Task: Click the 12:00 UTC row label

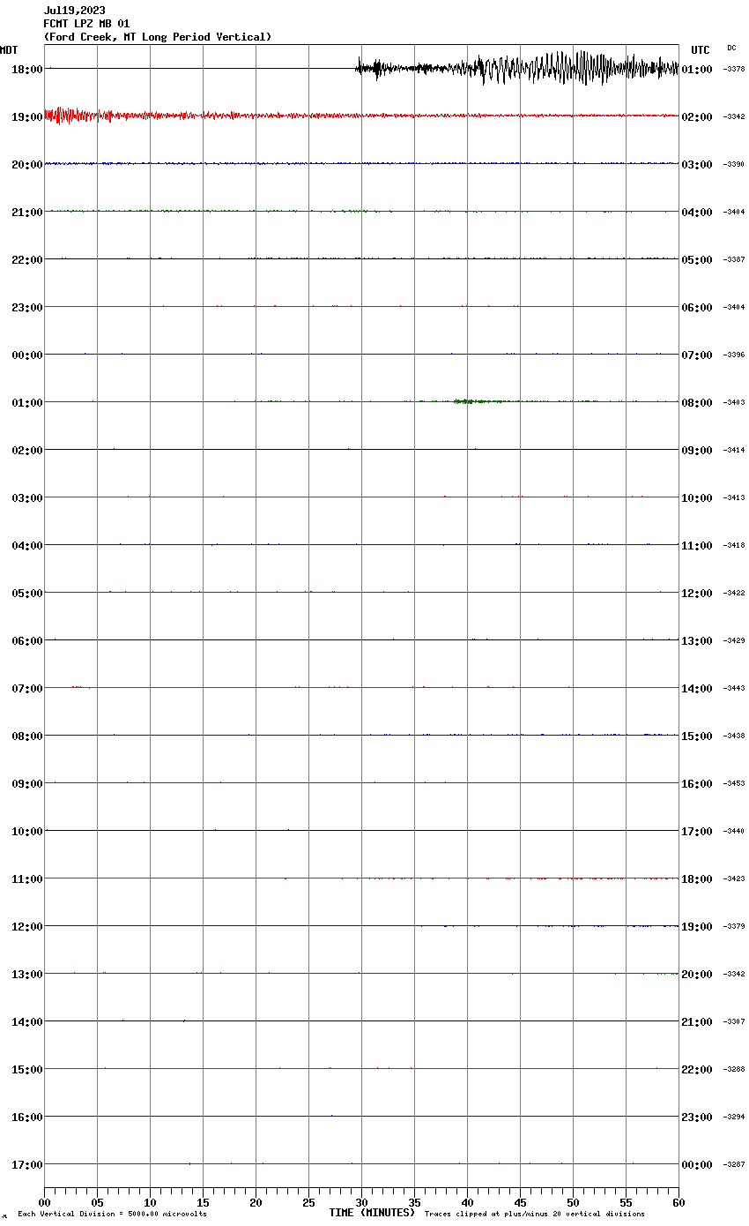Action: coord(696,593)
